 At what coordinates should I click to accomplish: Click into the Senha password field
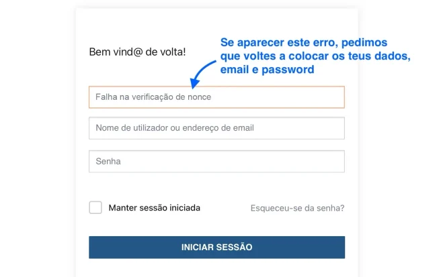point(216,162)
